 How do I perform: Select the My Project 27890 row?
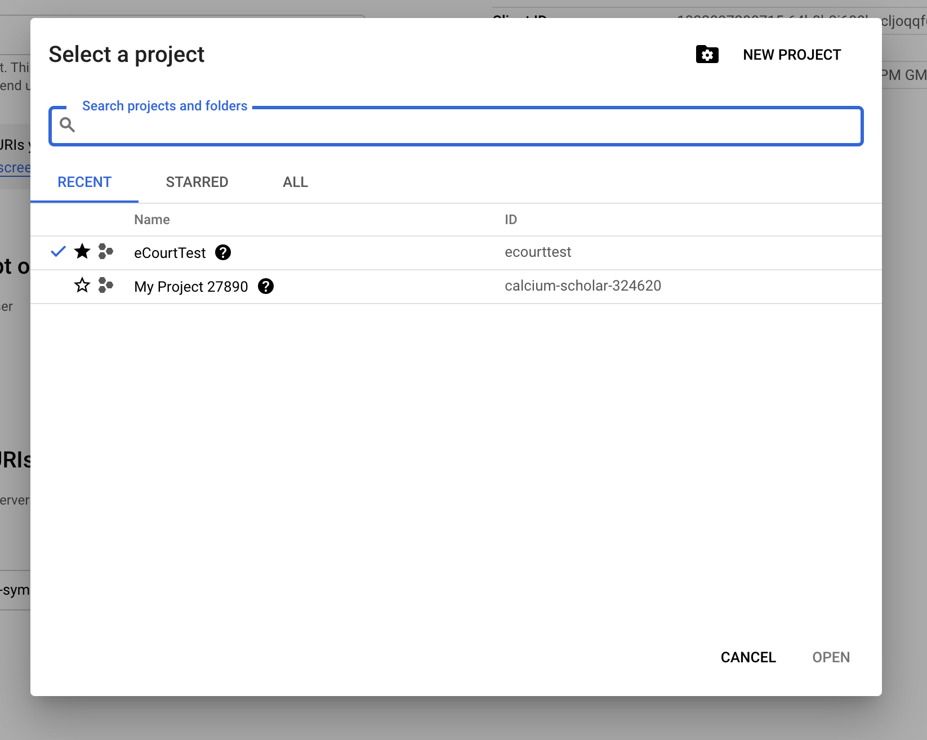tap(190, 286)
